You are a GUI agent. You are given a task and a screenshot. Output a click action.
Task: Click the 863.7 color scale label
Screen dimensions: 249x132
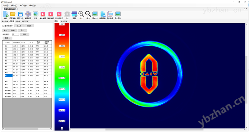pyautogui.click(x=62, y=78)
